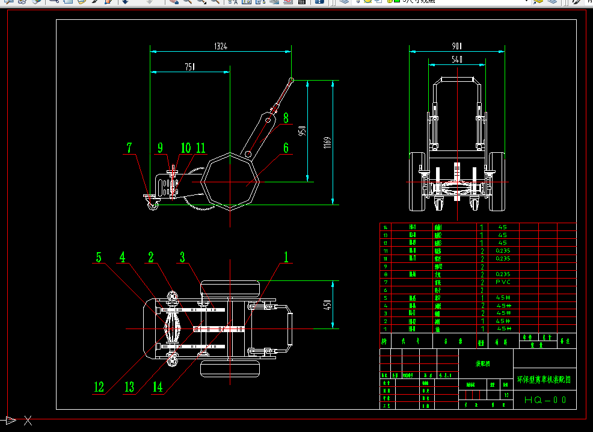The width and height of the screenshot is (593, 432).
Task: Select material 45 in row 14
Action: pos(503,227)
